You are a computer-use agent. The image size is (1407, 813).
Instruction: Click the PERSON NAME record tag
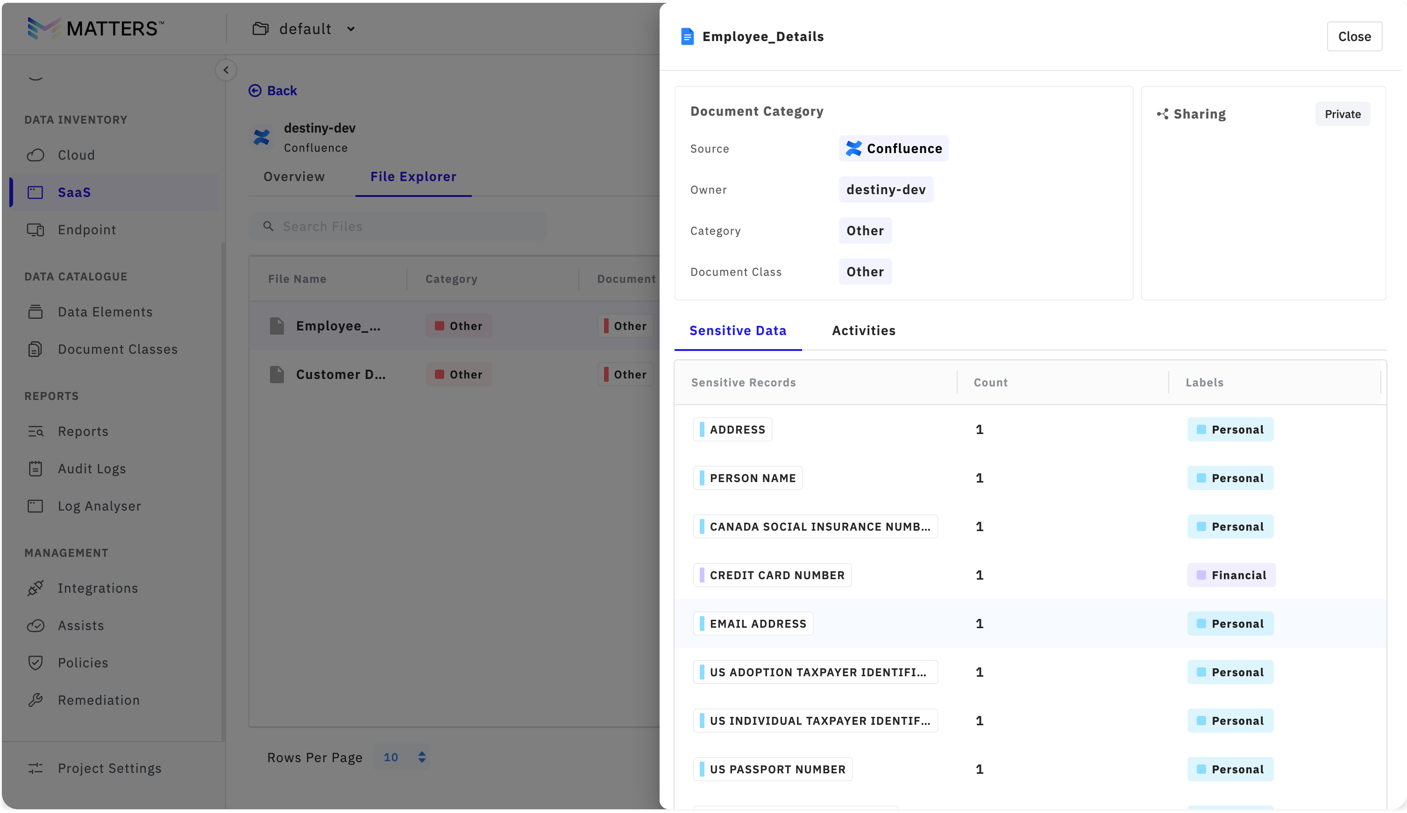(747, 477)
